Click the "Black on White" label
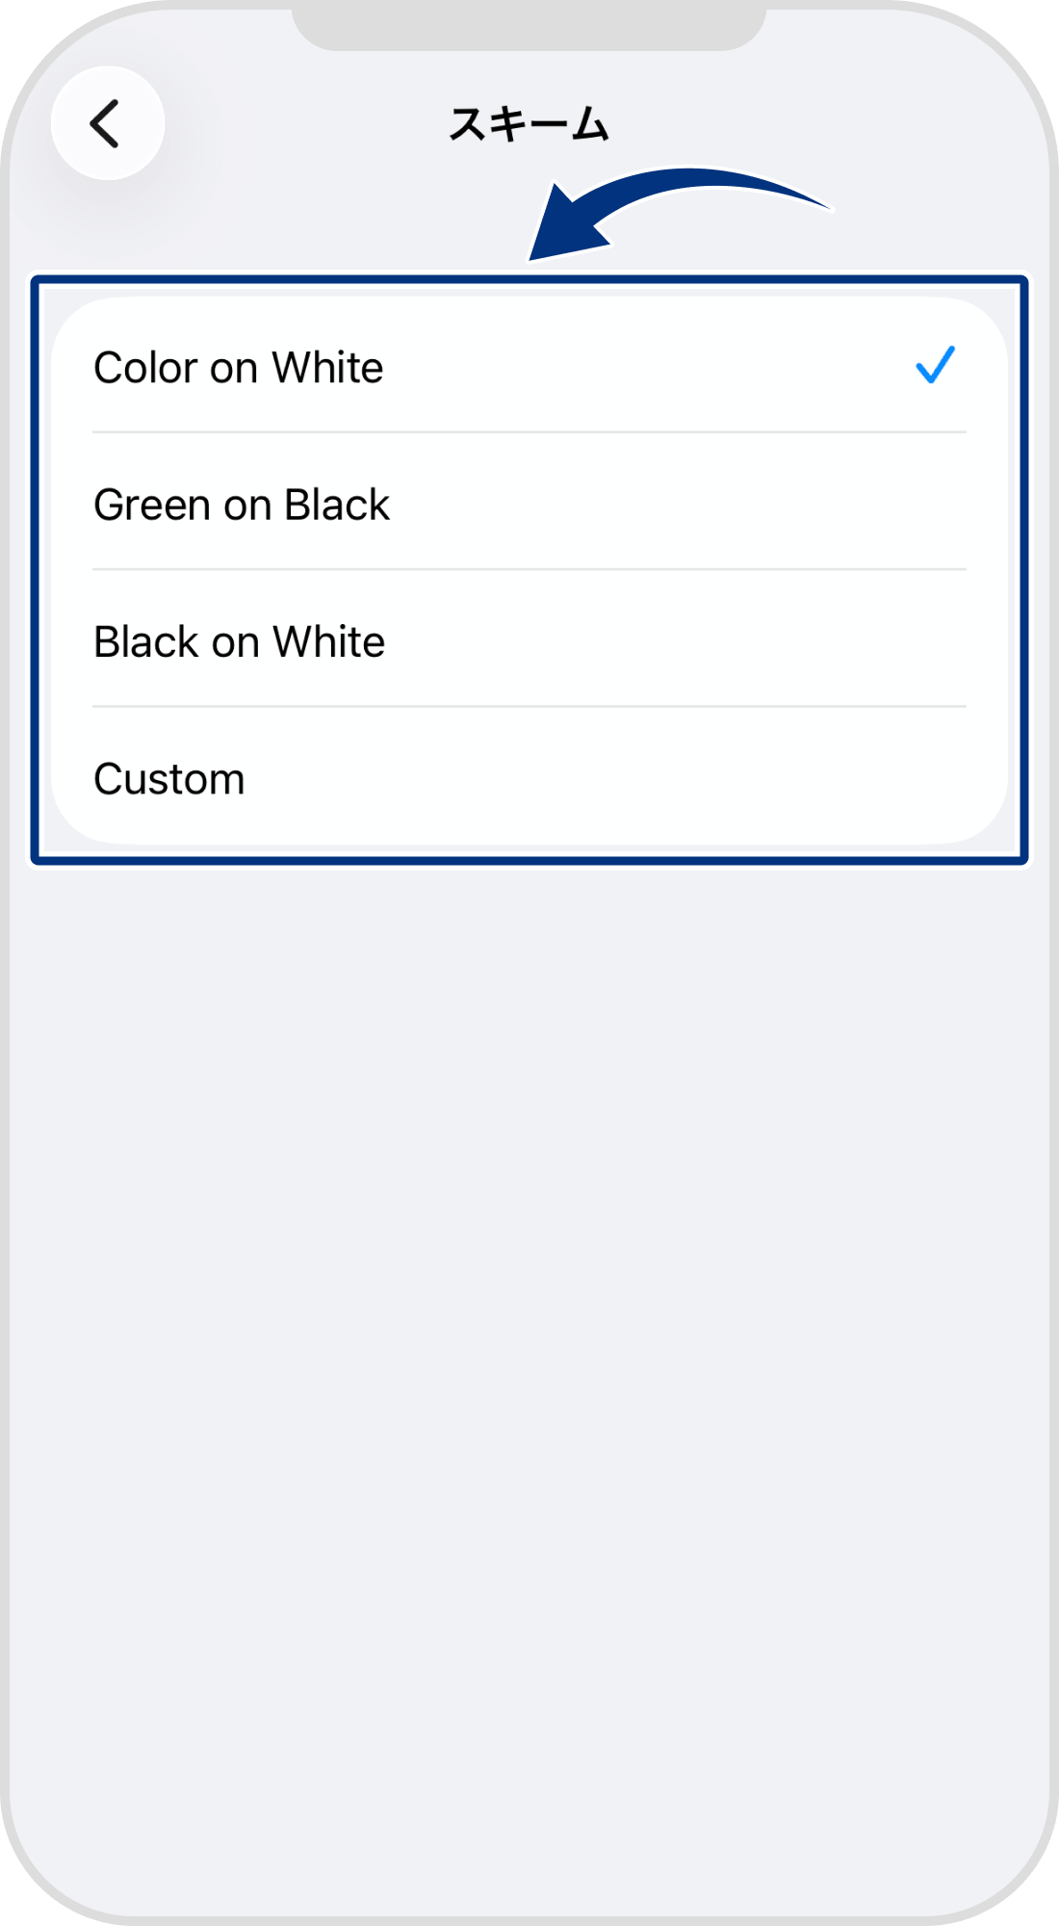This screenshot has width=1059, height=1926. pyautogui.click(x=239, y=642)
